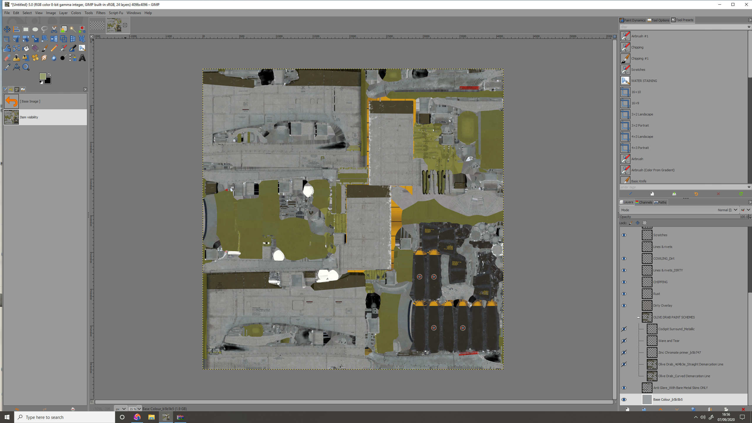
Task: Select the Bucket Fill tool
Action: [x=26, y=48]
